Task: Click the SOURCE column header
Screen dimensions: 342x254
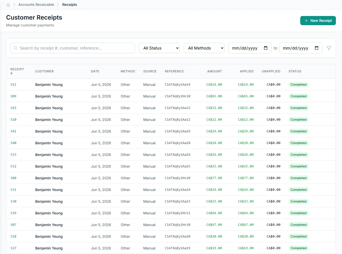Action: click(150, 71)
